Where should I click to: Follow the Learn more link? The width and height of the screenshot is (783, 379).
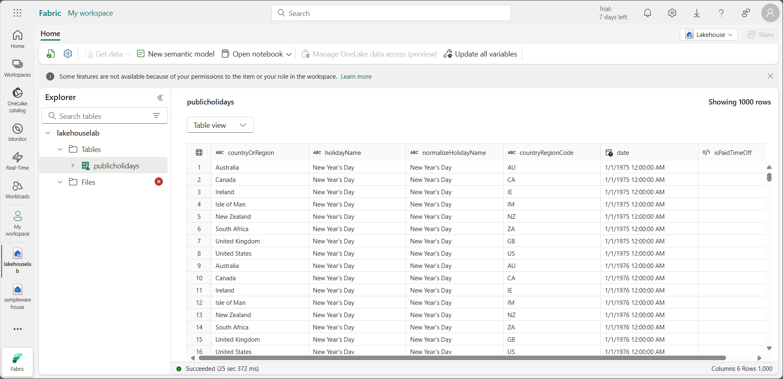[356, 77]
